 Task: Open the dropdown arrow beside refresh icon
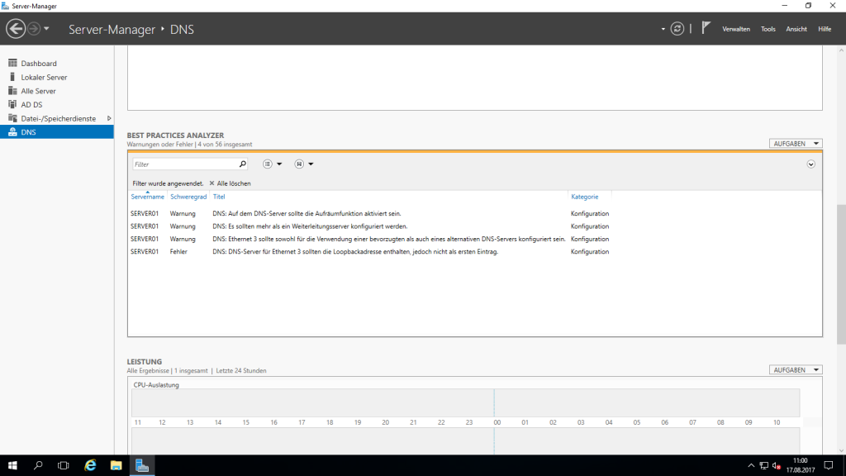[x=663, y=29]
